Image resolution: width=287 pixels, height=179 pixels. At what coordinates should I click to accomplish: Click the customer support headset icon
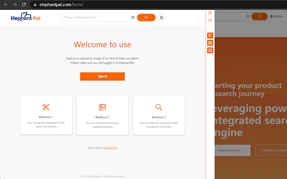[x=210, y=20]
